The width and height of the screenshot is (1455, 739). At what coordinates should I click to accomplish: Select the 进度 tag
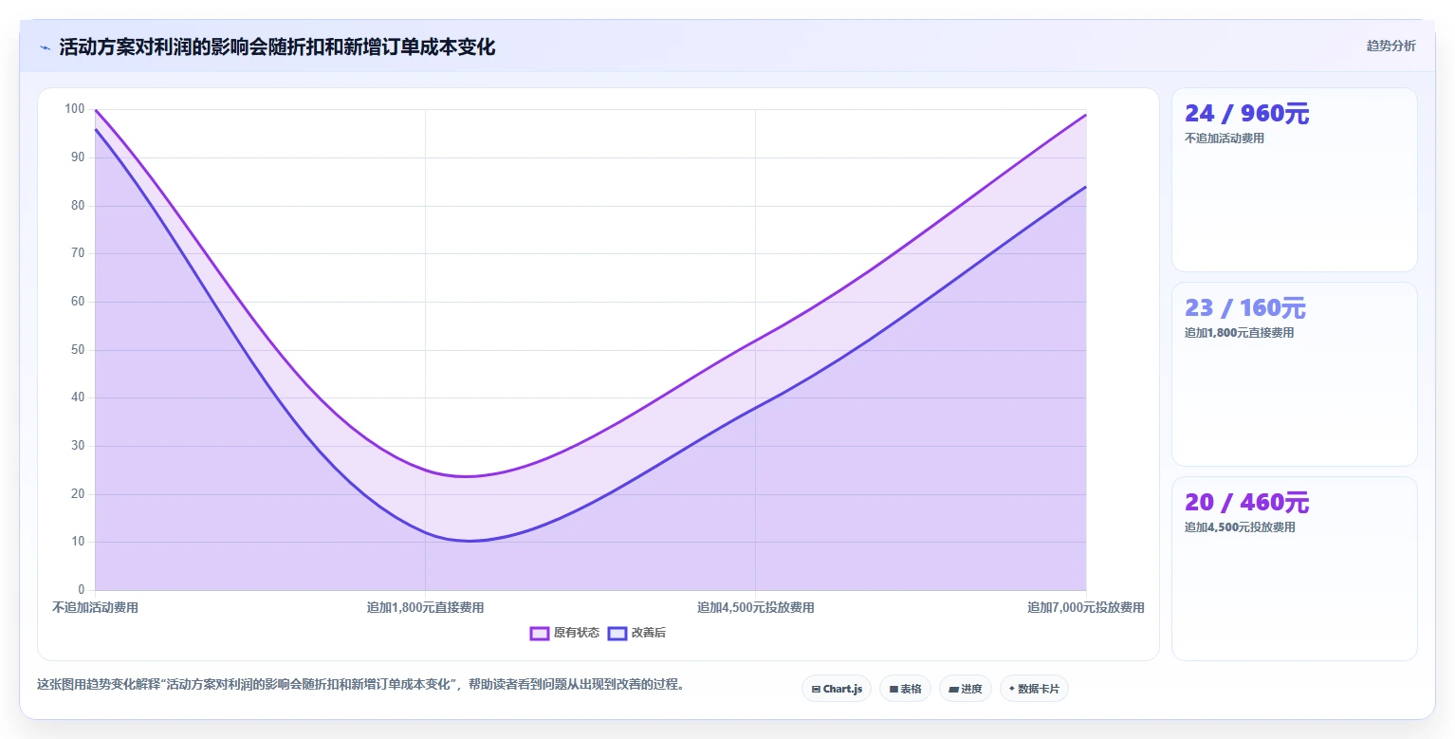point(966,689)
